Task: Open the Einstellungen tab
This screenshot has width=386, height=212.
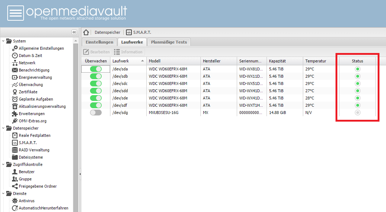Action: tap(99, 42)
